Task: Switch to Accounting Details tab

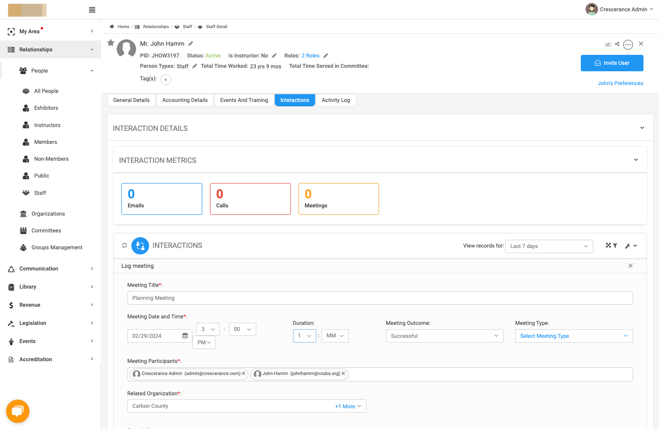Action: [185, 100]
